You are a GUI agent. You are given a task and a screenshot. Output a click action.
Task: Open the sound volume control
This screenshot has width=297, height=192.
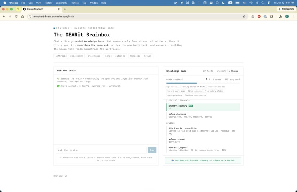244,3
